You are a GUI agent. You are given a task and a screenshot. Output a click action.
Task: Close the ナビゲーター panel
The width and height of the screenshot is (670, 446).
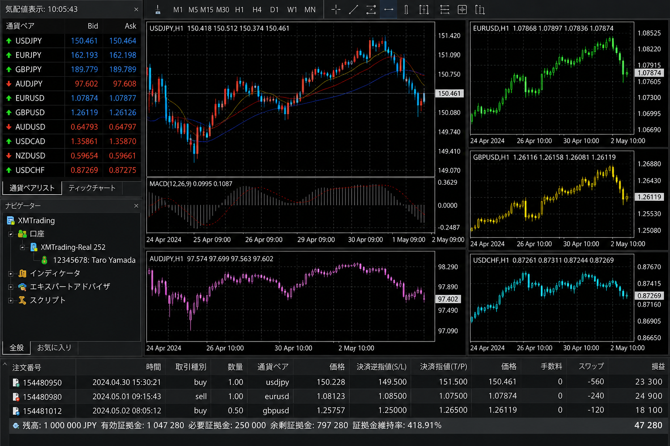coord(136,206)
